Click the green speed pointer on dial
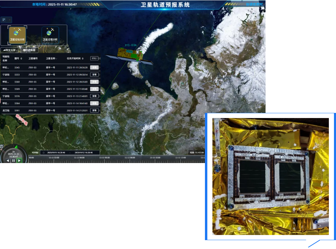Viewport: 336px width, 249px height. (x=16, y=147)
